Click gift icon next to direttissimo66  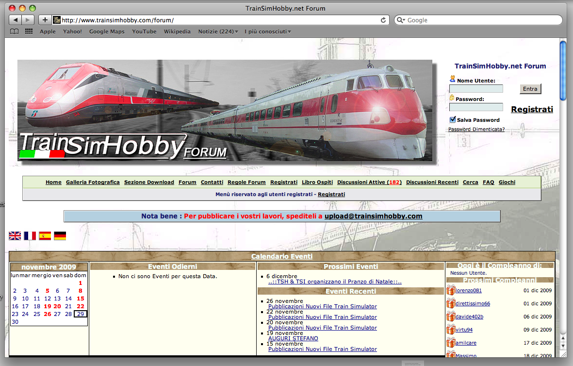tap(451, 303)
